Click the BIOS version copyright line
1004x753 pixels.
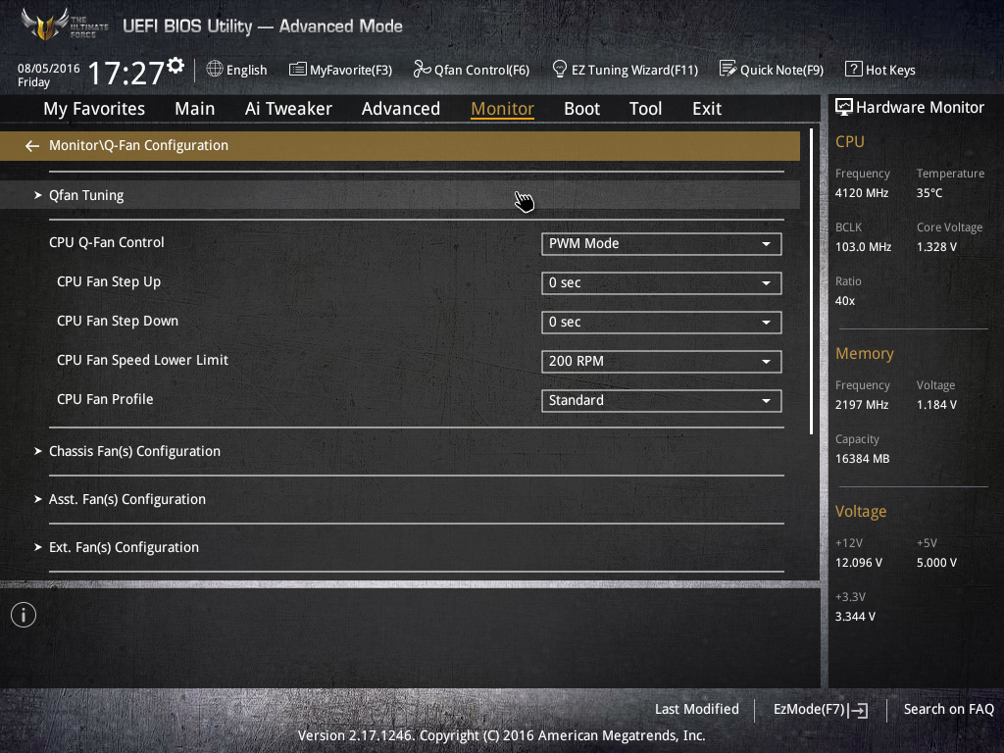[x=501, y=735]
